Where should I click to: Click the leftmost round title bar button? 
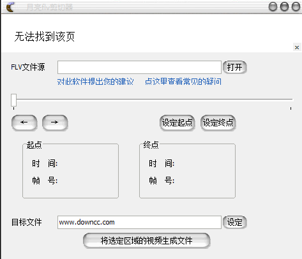coord(273,6)
